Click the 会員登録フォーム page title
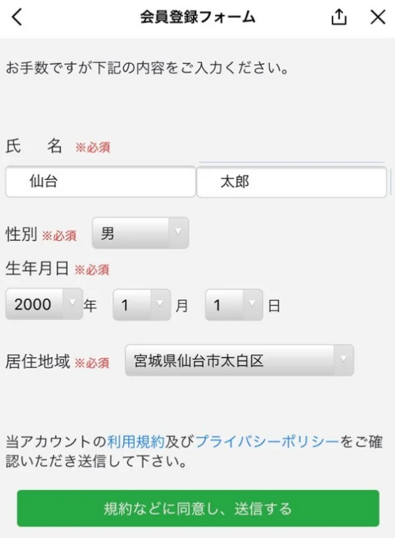The image size is (395, 538). (x=197, y=17)
